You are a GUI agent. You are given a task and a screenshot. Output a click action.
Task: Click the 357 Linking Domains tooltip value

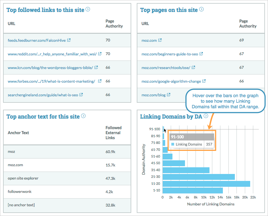click(209, 144)
